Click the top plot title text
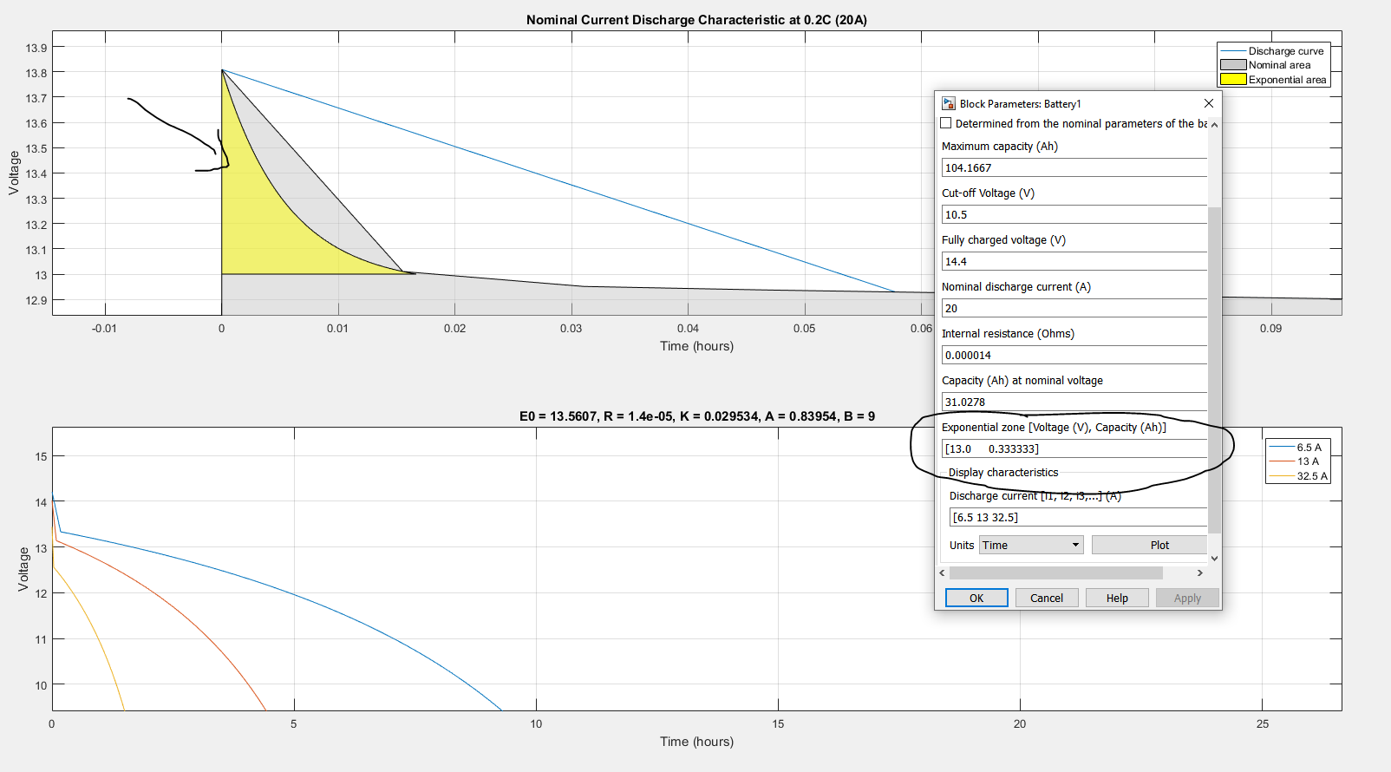Screen dimensions: 1391x772 [696, 20]
